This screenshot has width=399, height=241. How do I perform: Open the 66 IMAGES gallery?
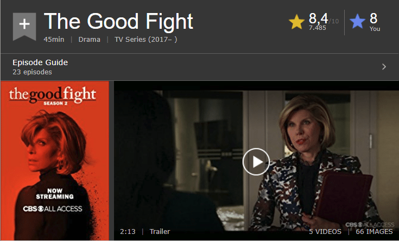point(374,231)
